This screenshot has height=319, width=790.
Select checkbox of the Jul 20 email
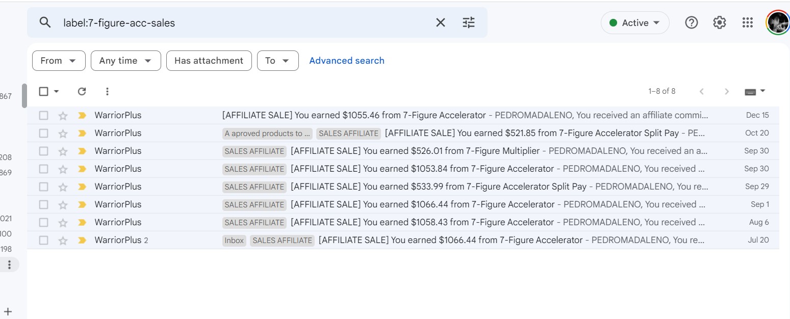pyautogui.click(x=44, y=240)
